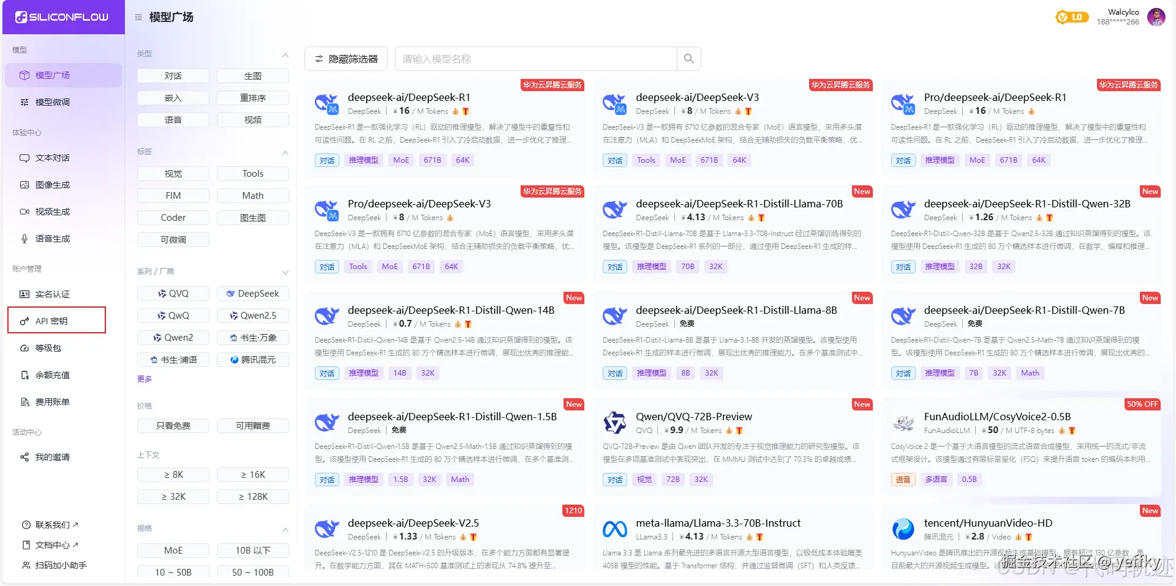Click the 隐藏筛选器 button

[346, 59]
